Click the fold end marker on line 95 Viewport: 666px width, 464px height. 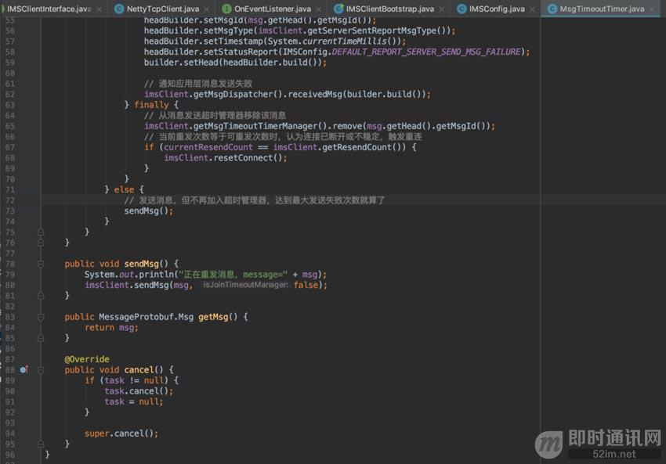click(x=41, y=444)
